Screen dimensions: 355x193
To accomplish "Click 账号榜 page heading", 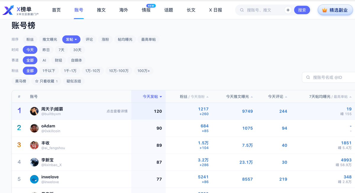I will tap(23, 26).
